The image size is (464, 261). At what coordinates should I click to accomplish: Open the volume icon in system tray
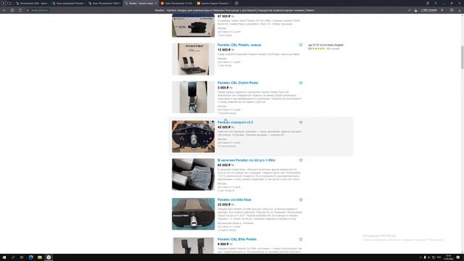pos(429,257)
